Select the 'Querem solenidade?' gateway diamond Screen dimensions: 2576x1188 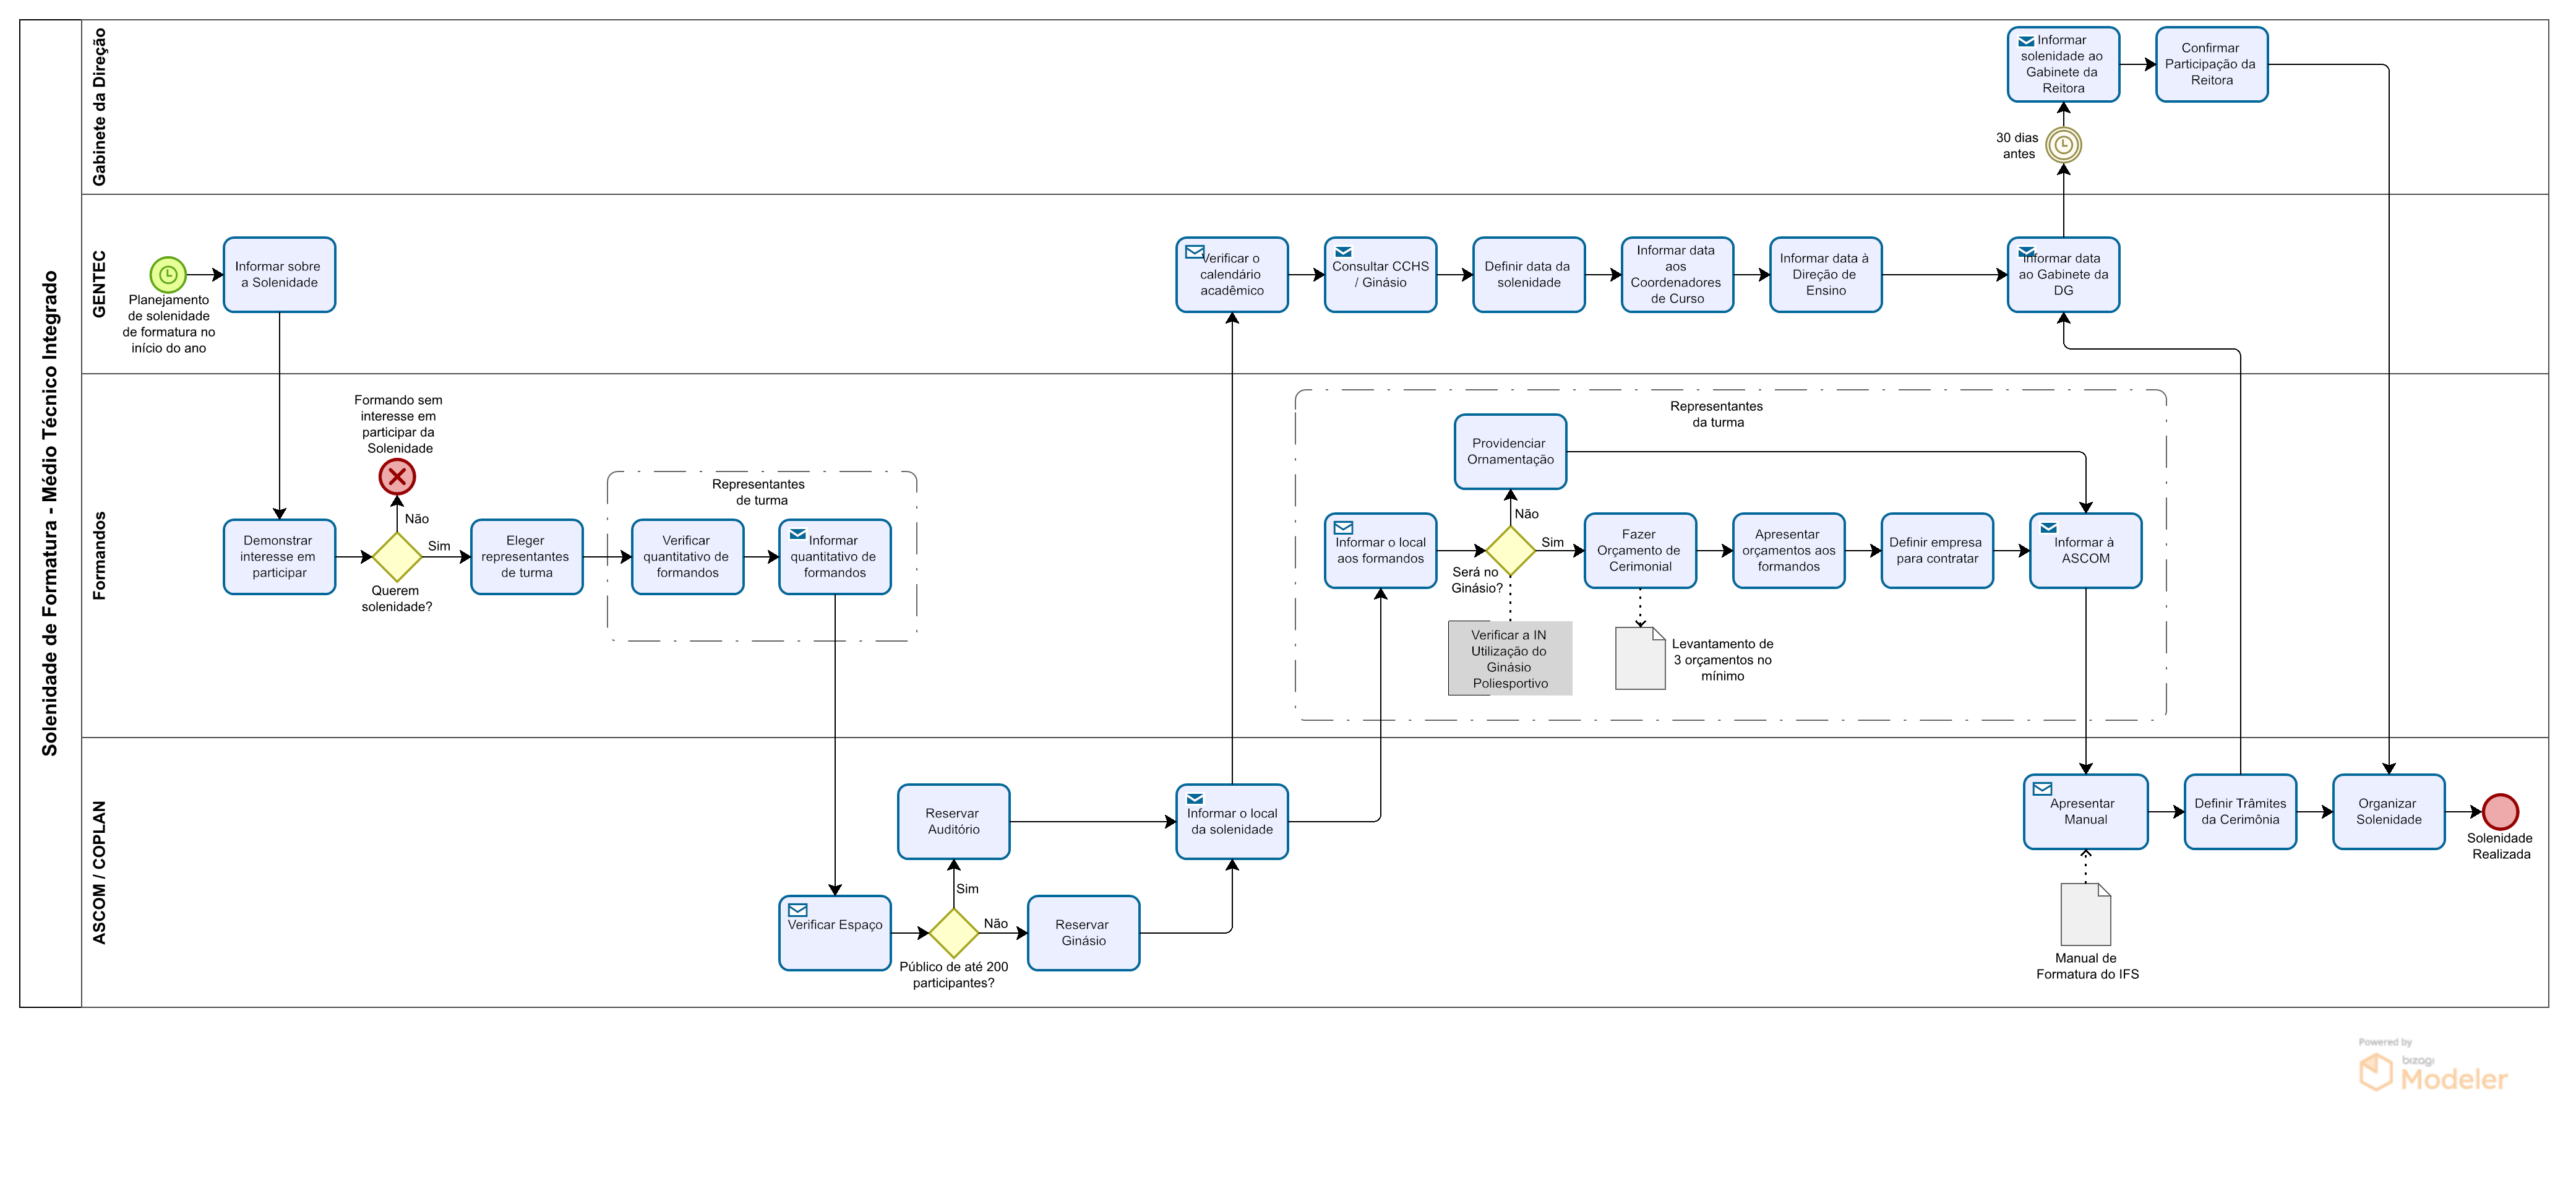[x=397, y=557]
